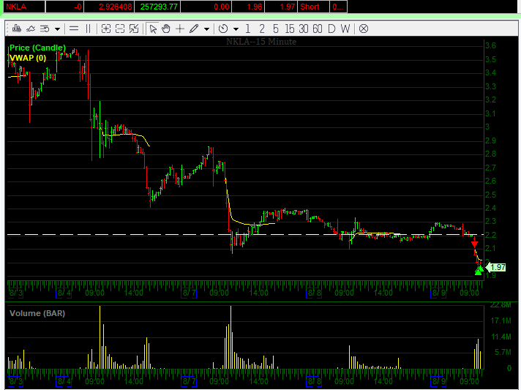Switch chart to 2 minute interval
Image resolution: width=521 pixels, height=390 pixels.
[x=262, y=29]
